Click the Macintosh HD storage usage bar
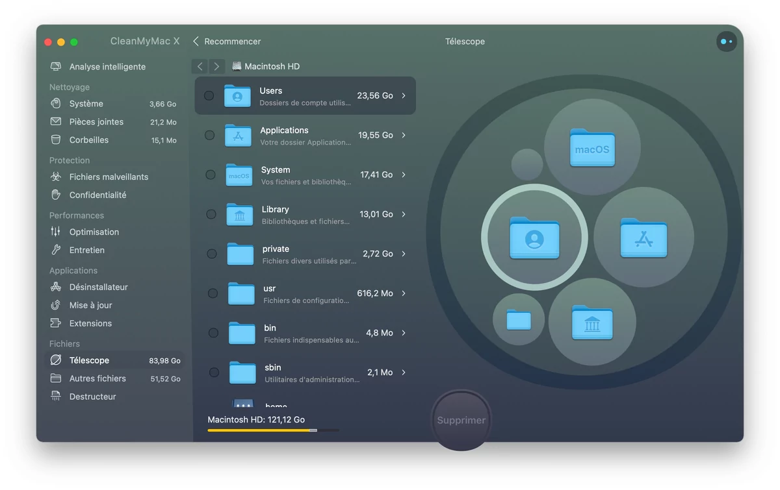This screenshot has height=490, width=780. [273, 430]
